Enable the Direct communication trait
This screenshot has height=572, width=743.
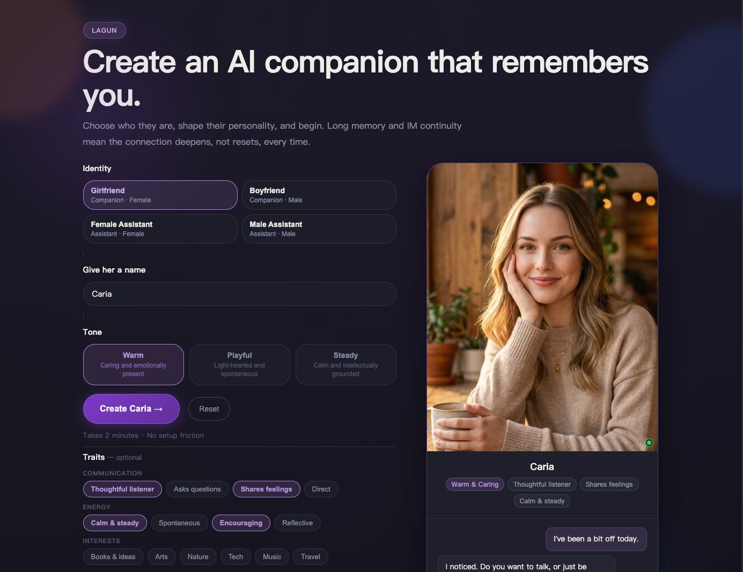(x=321, y=489)
